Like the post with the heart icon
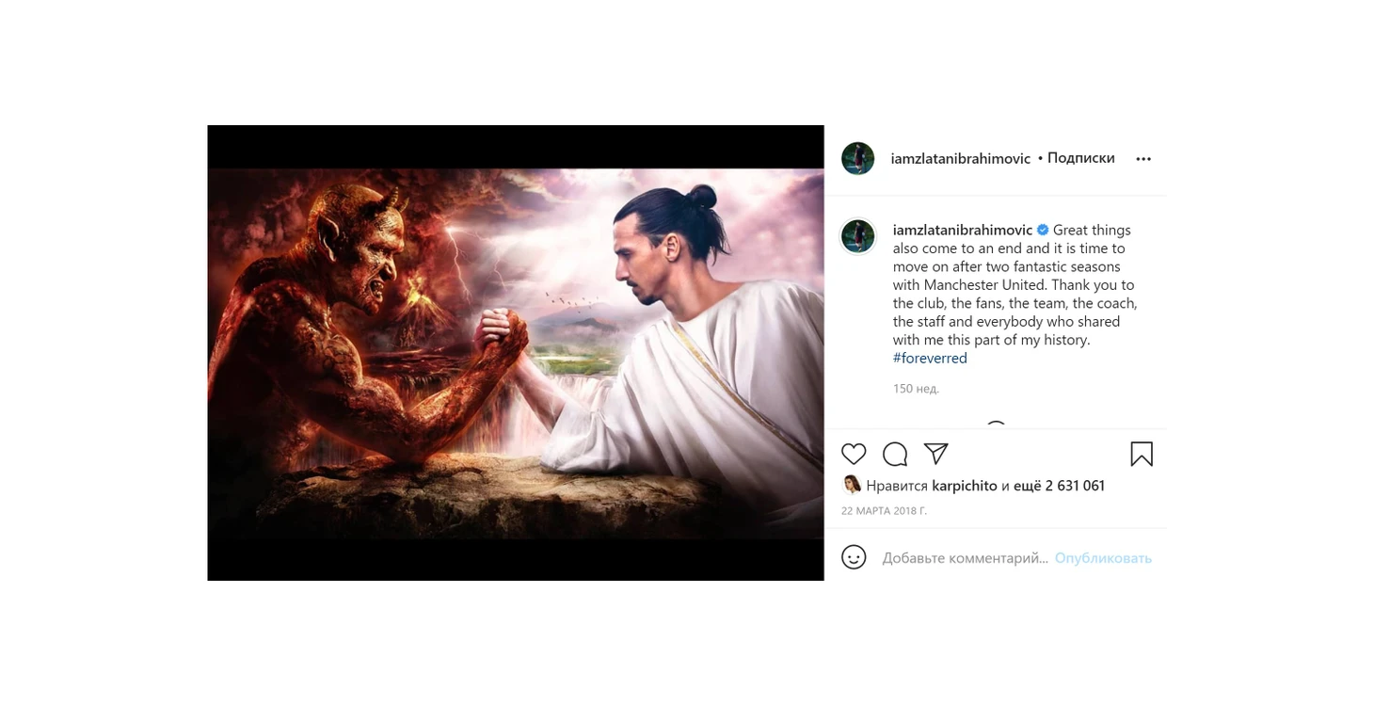 854,455
